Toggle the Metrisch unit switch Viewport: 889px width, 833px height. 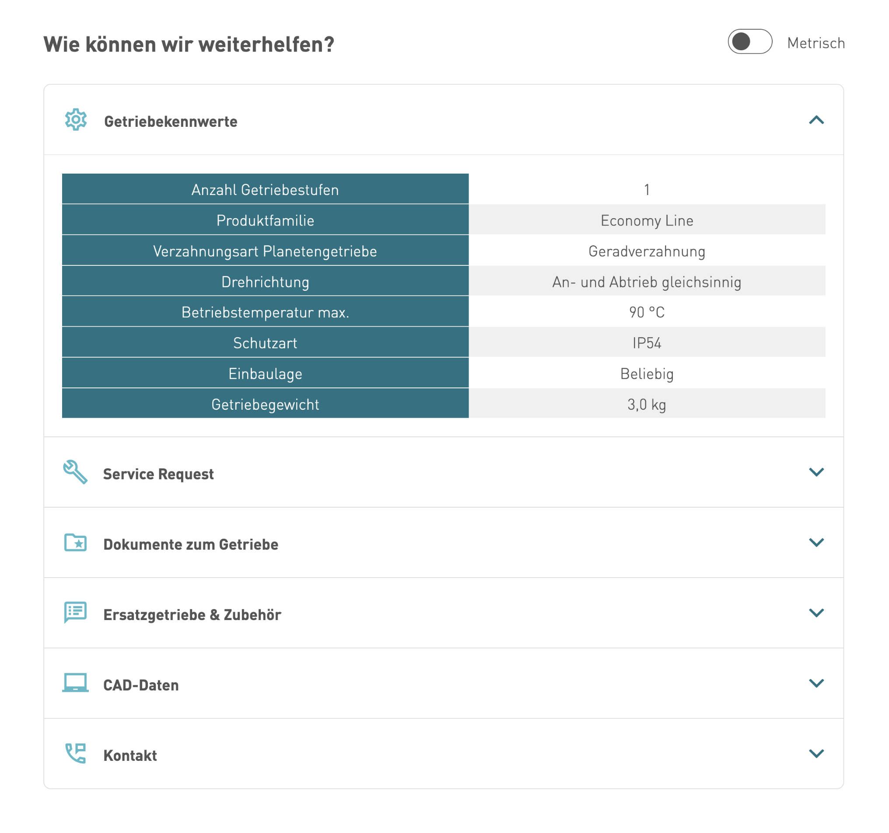coord(750,42)
